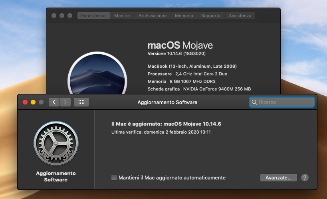Minimize Aggiornamento Software with the yellow button
This screenshot has width=327, height=199.
pyautogui.click(x=33, y=102)
